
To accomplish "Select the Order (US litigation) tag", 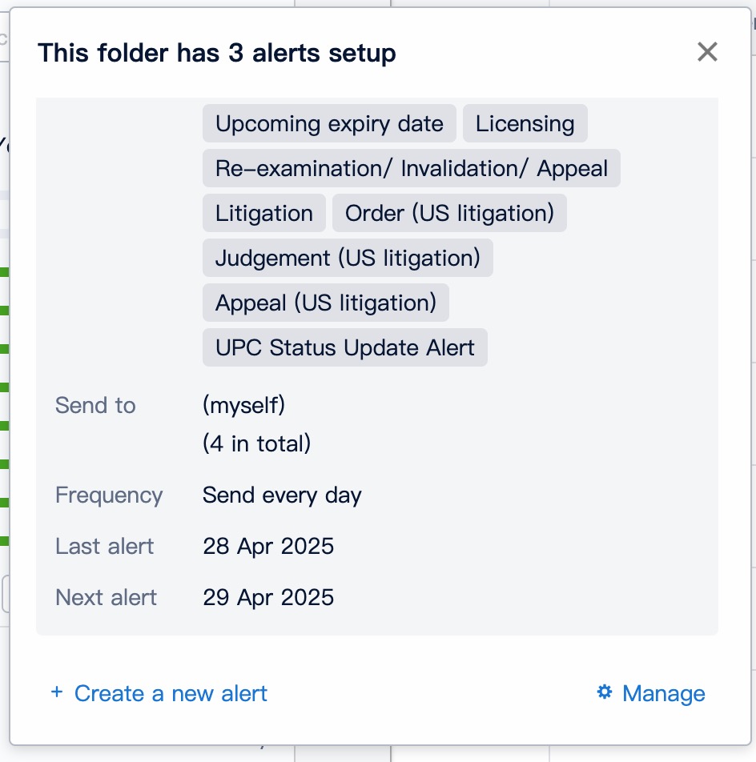I will point(449,214).
